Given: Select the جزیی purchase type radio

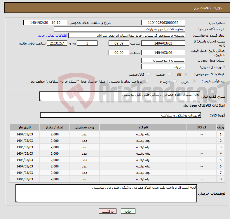Looking at the screenshot, I should click(194, 81).
